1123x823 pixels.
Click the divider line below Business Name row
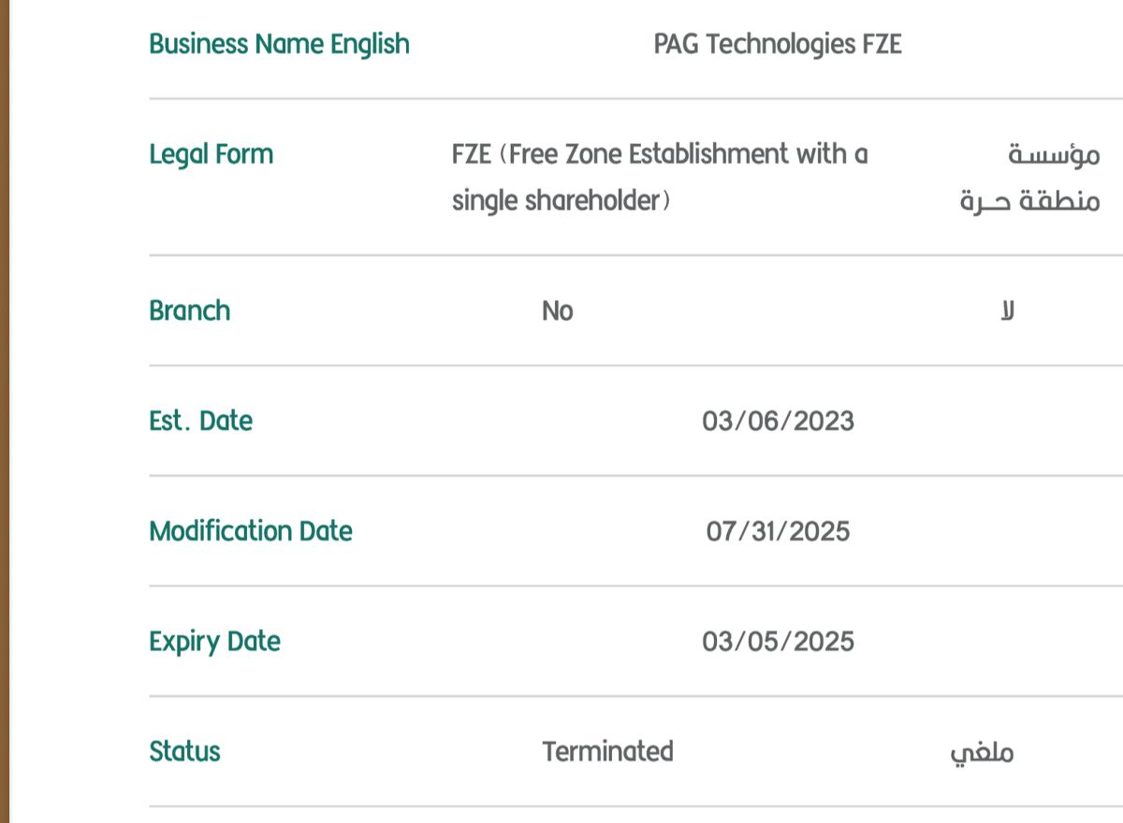click(636, 98)
